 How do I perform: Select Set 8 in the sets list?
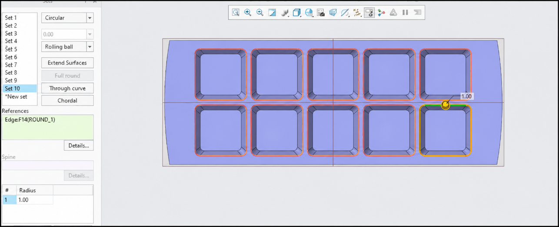20,72
